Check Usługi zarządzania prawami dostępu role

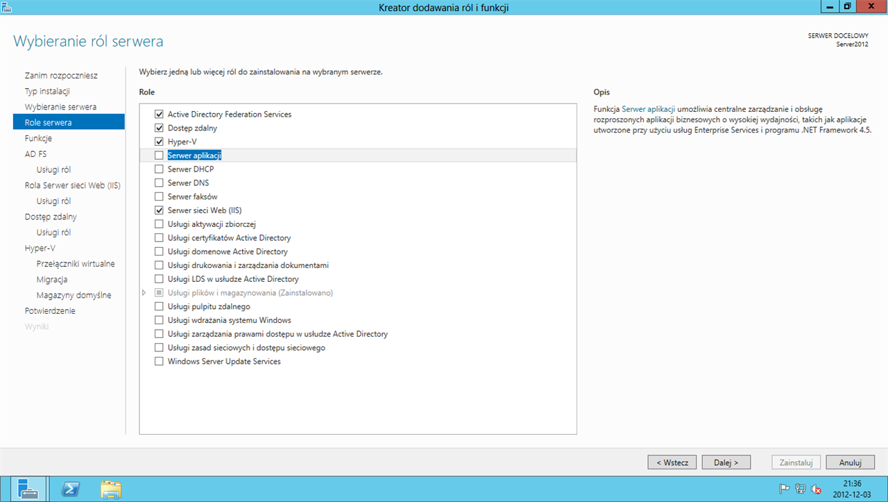coord(159,334)
